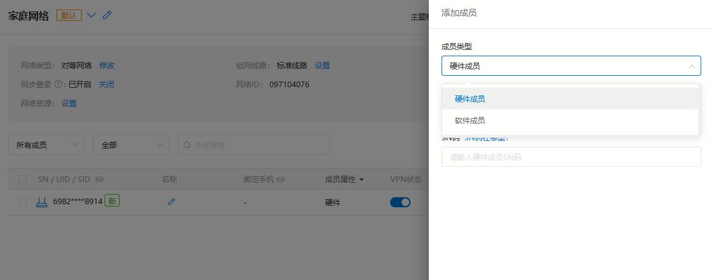Choose 硬件成员 from the dropdown list
This screenshot has width=712, height=280.
(470, 99)
